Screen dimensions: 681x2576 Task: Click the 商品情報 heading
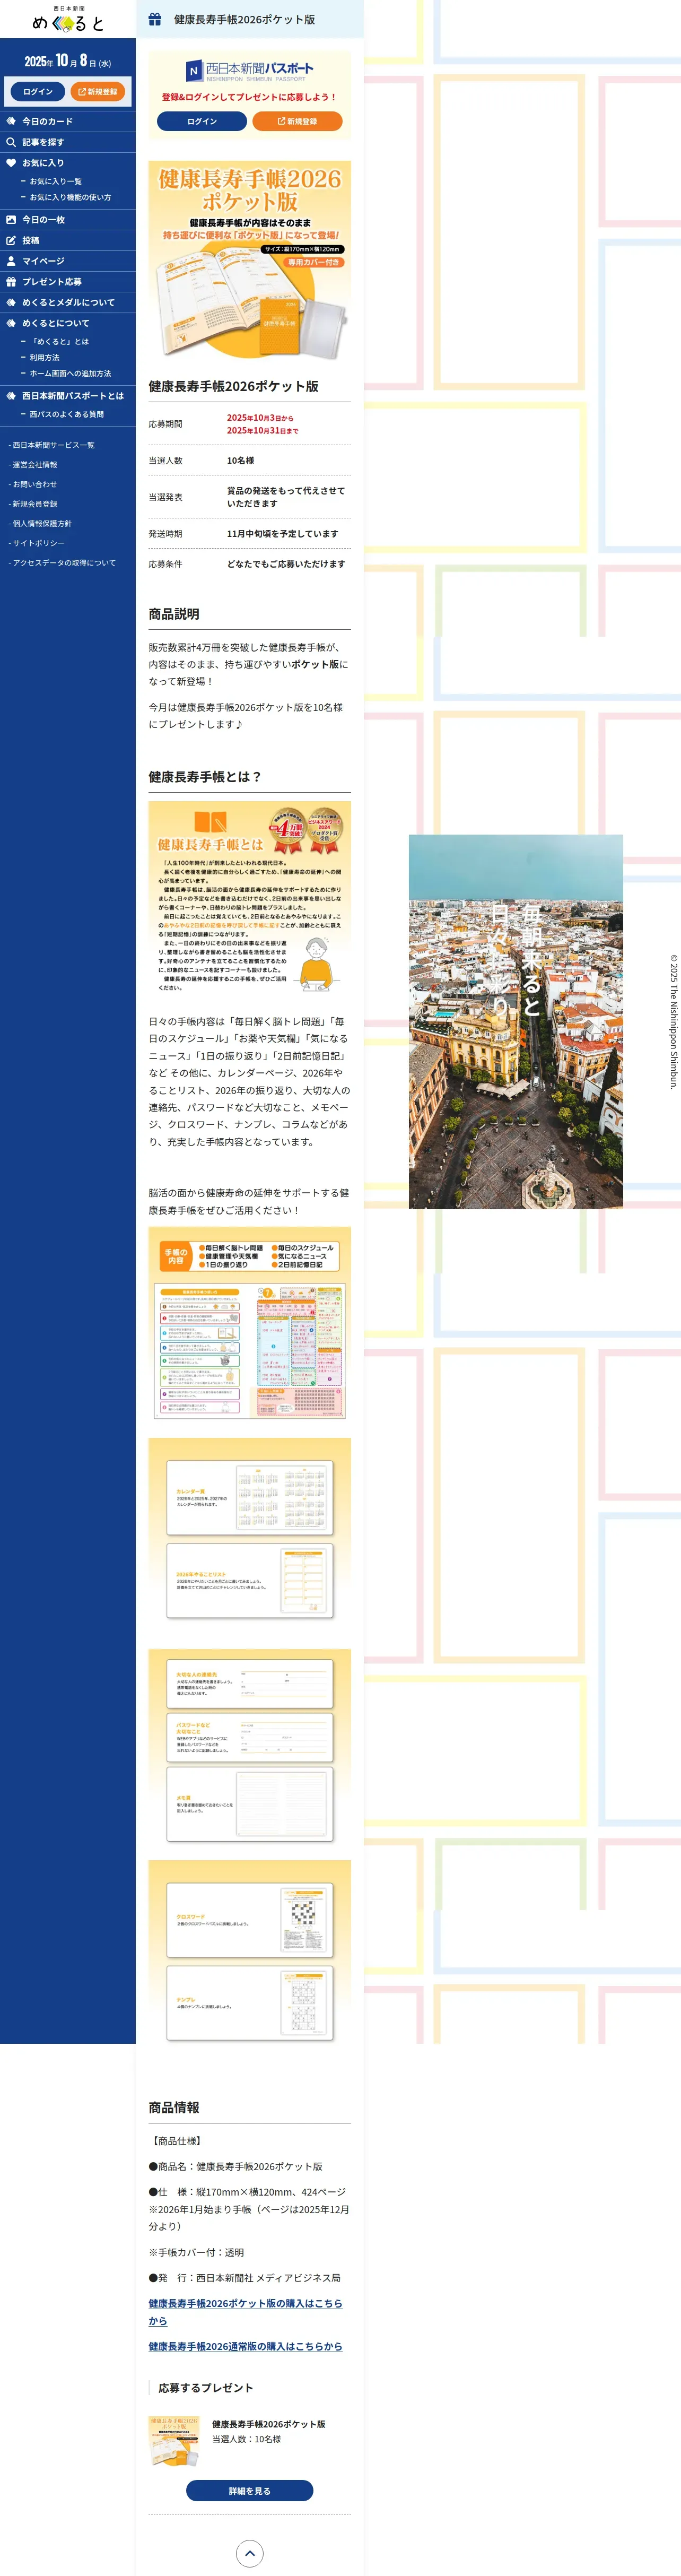tap(174, 2107)
